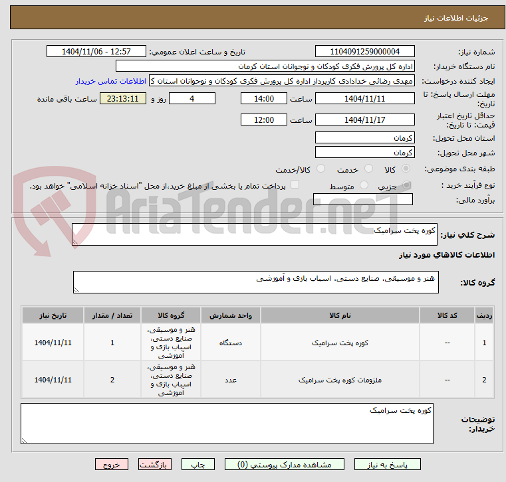This screenshot has width=506, height=482.
Task: Select the 'کالا' radio button
Action: (406, 169)
